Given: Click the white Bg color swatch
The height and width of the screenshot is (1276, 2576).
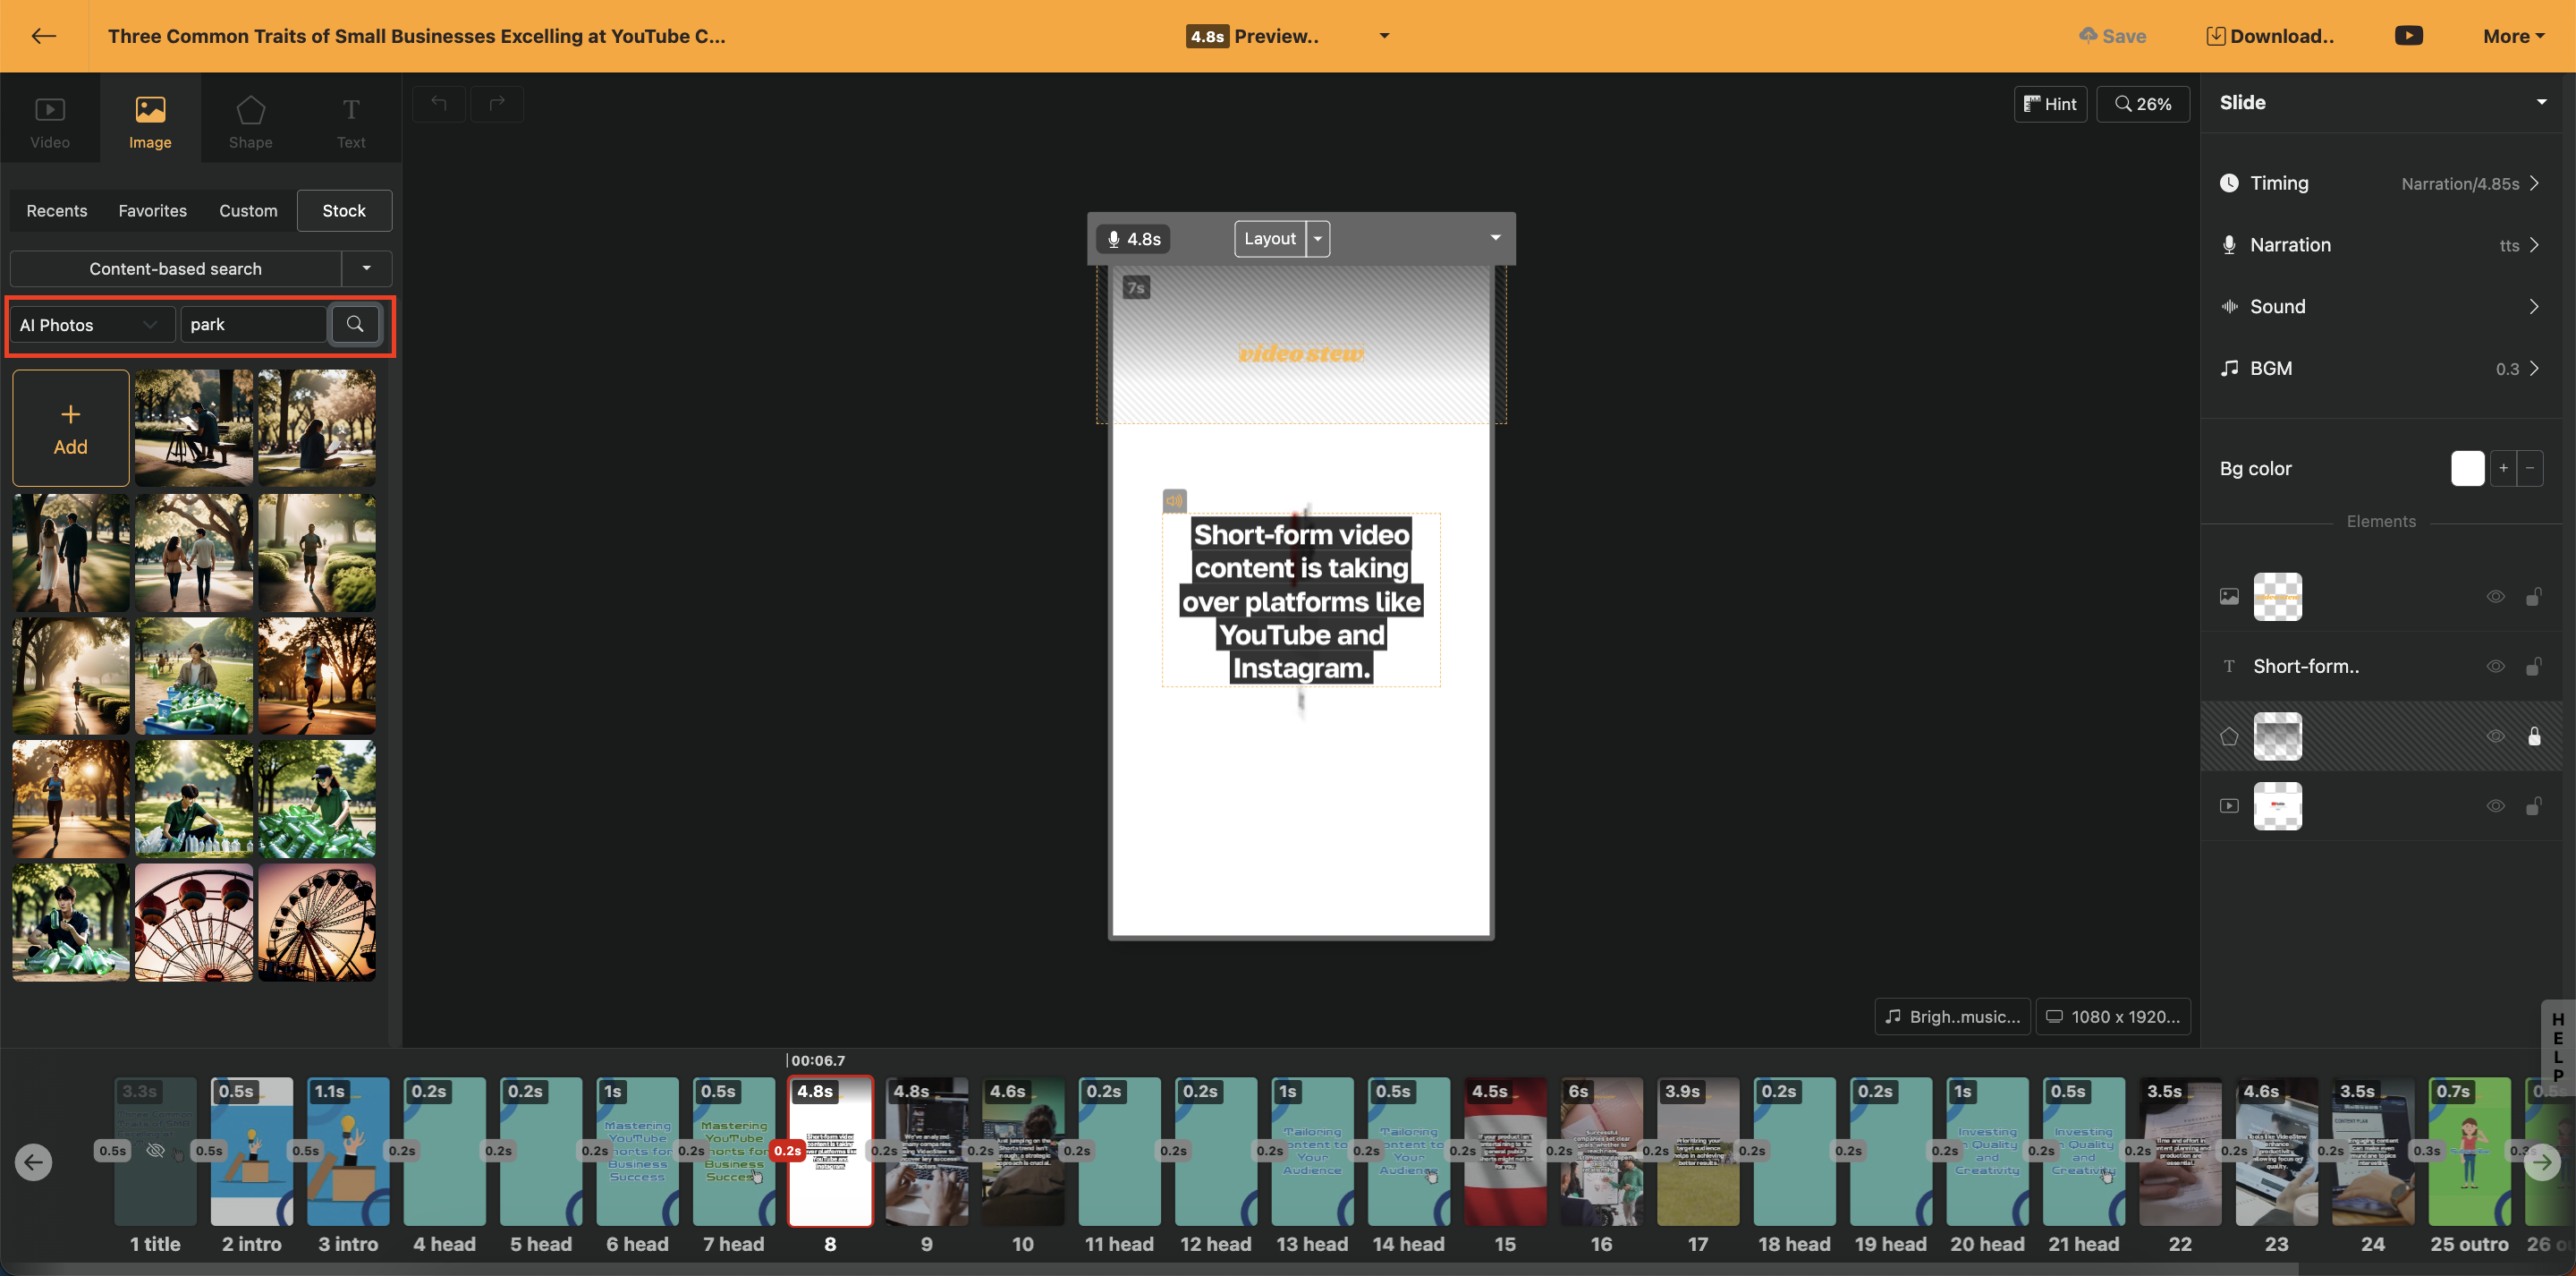Looking at the screenshot, I should coord(2467,468).
